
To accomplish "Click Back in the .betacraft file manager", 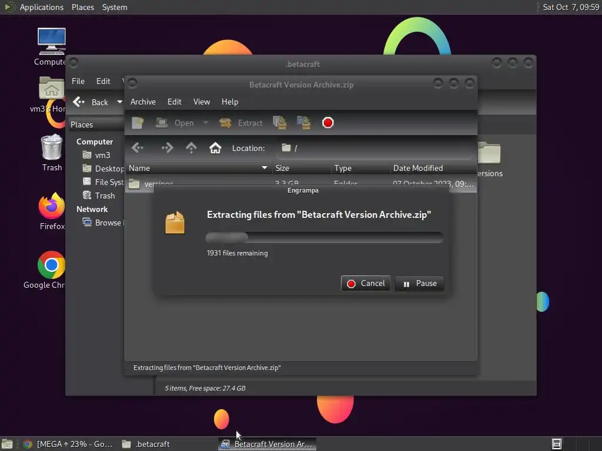I will pyautogui.click(x=91, y=102).
